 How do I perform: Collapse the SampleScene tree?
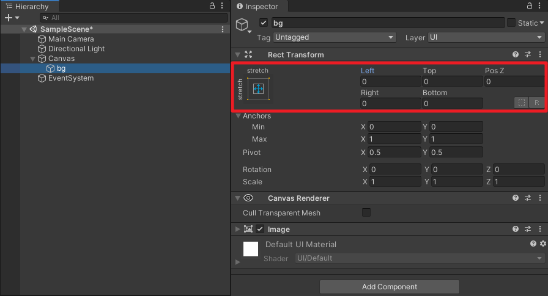tap(24, 29)
